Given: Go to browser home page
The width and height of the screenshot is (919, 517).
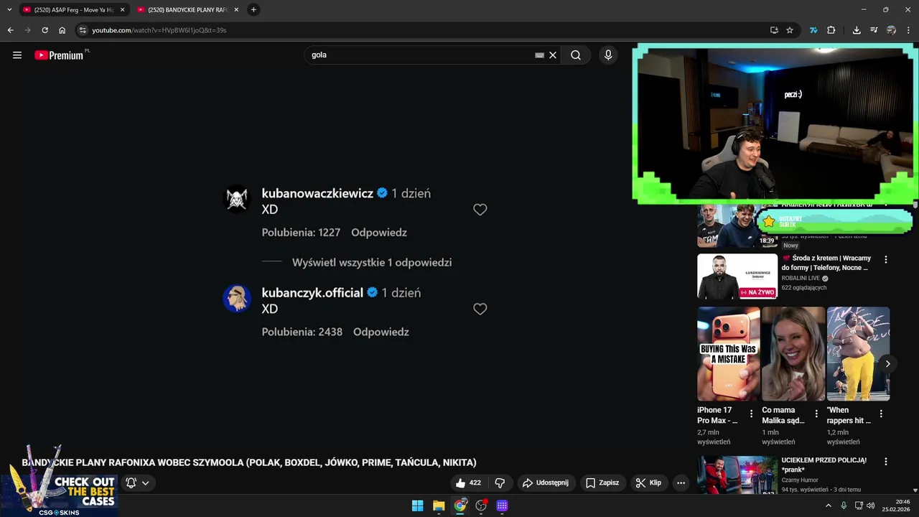Looking at the screenshot, I should click(62, 30).
